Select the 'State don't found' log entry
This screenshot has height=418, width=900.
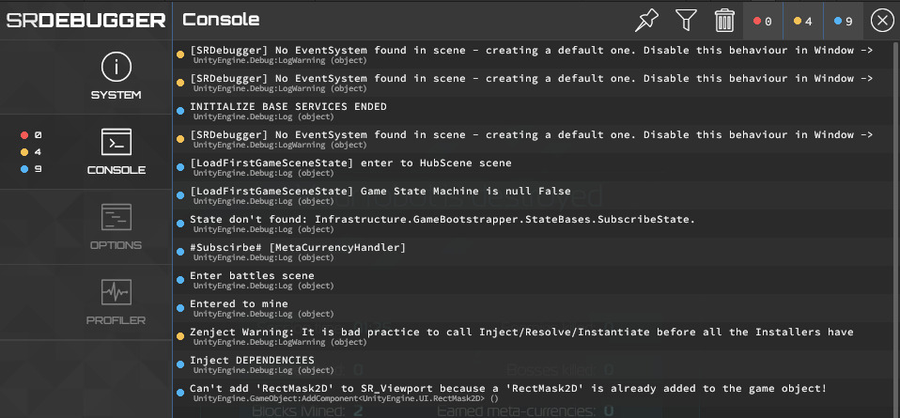click(x=536, y=224)
